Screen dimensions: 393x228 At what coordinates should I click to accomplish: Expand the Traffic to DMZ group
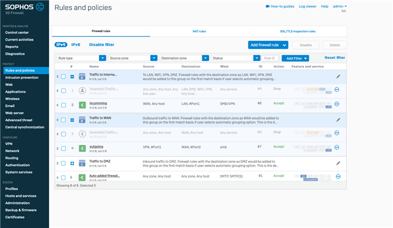coord(72,163)
